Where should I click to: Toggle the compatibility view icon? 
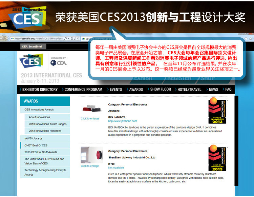coord(72,39)
